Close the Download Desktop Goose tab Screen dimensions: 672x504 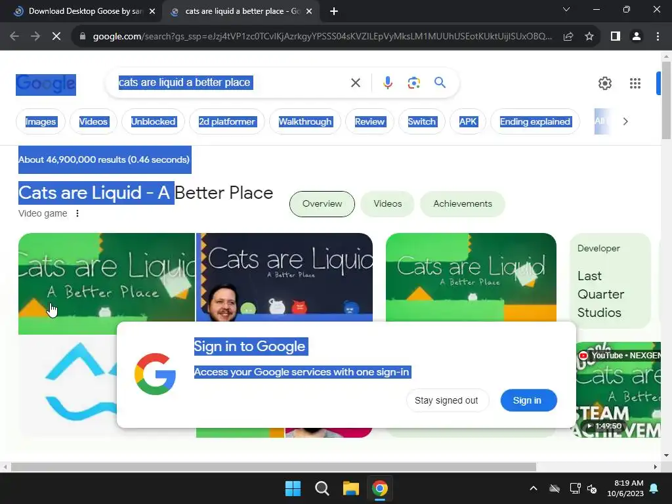tap(152, 11)
